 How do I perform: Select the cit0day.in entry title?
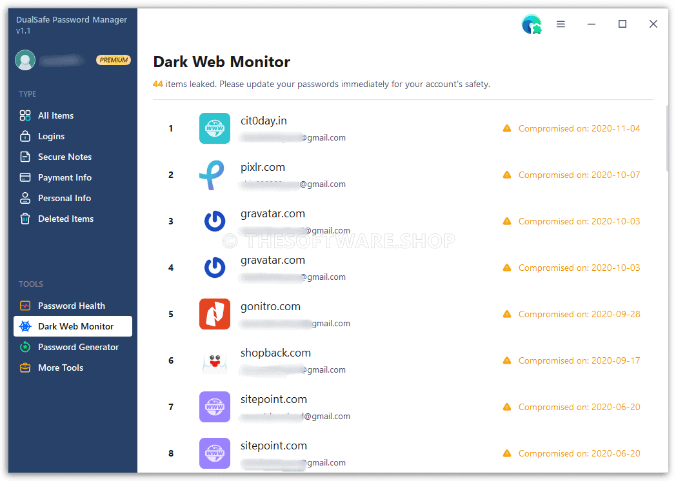[x=264, y=121]
